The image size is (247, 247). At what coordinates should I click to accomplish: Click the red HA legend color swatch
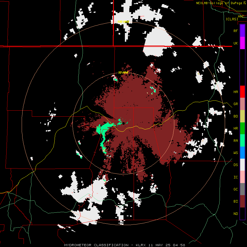tap(242, 92)
